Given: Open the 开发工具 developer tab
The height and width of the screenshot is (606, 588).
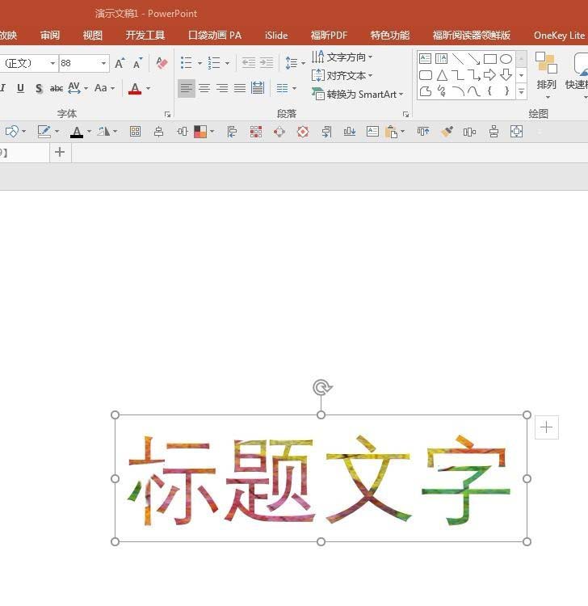Looking at the screenshot, I should point(145,36).
